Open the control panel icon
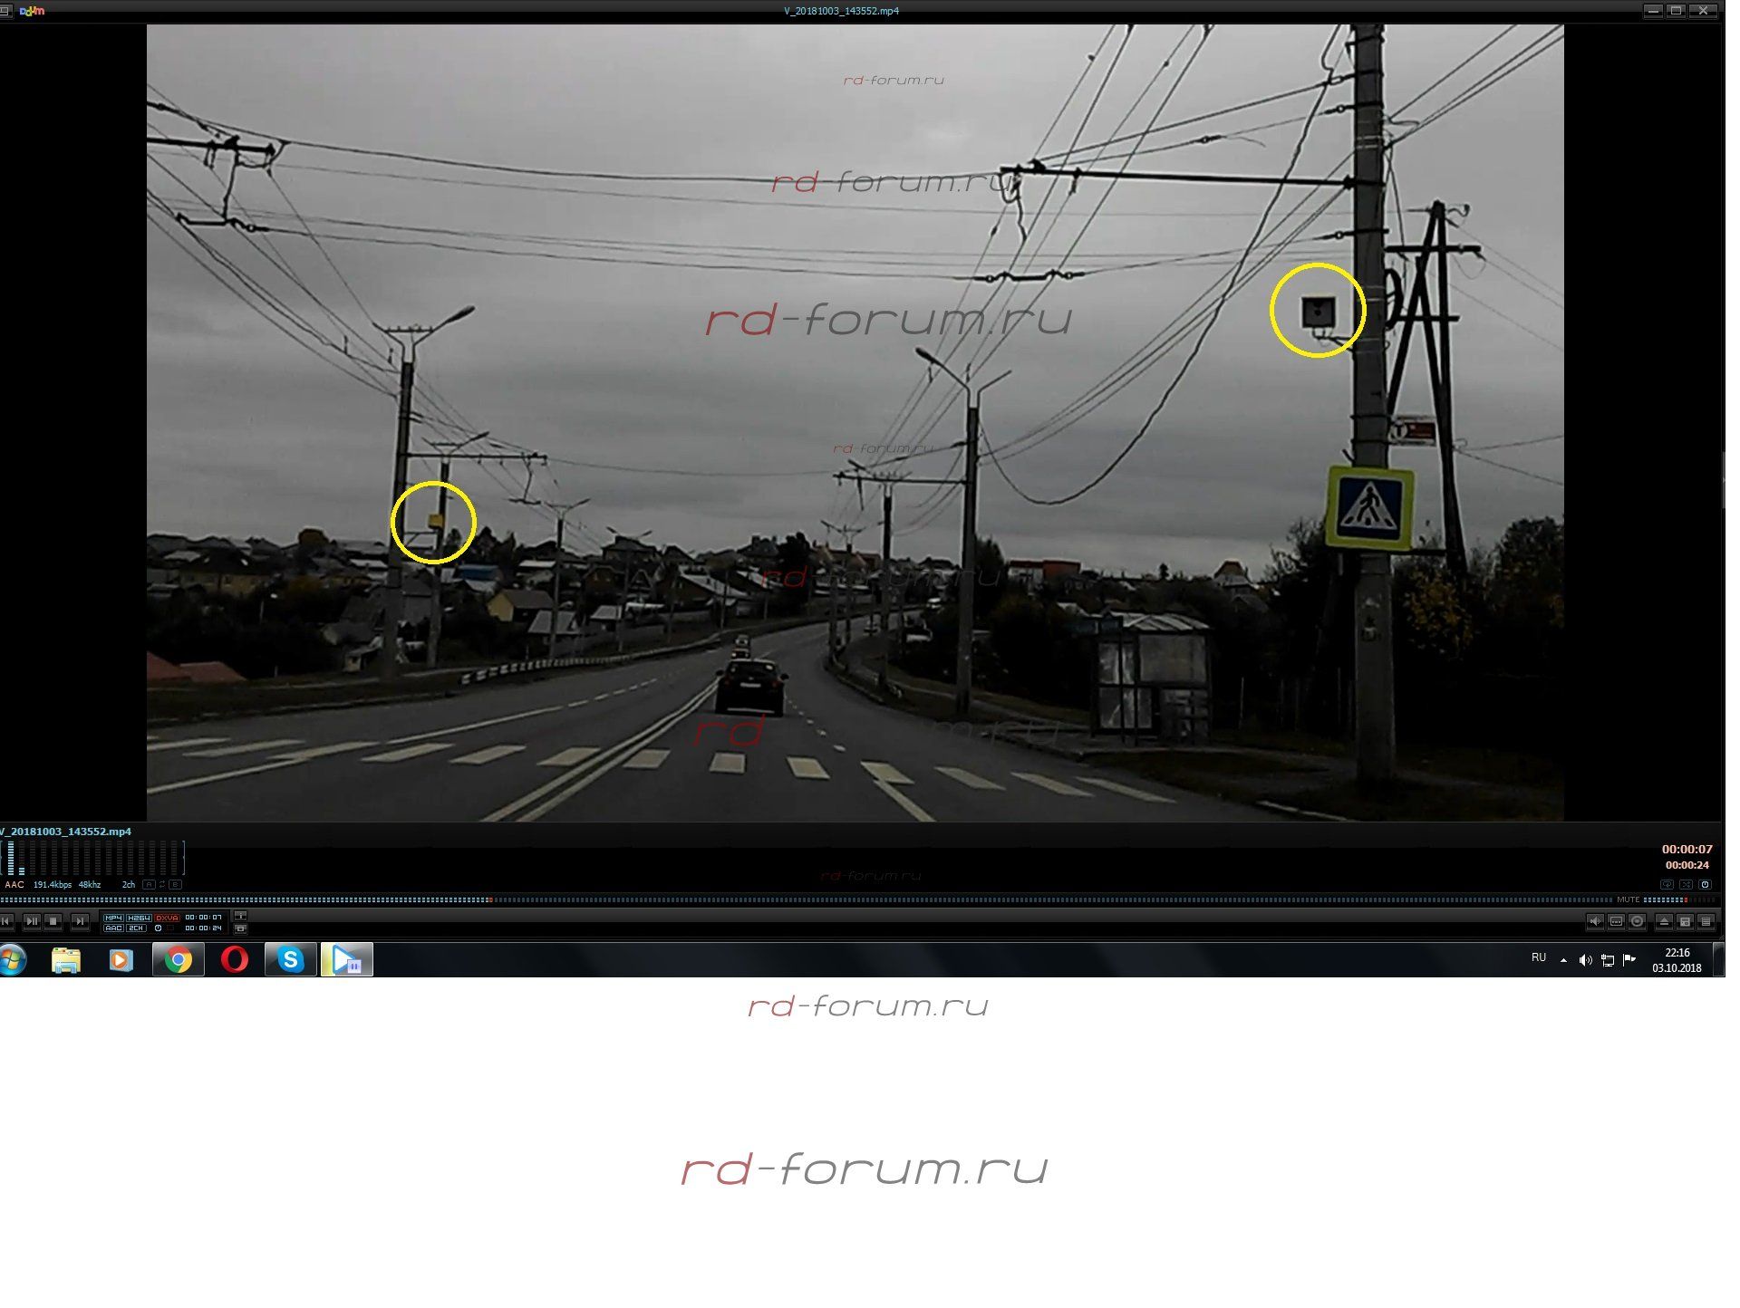1740x1308 pixels. pos(1685,921)
